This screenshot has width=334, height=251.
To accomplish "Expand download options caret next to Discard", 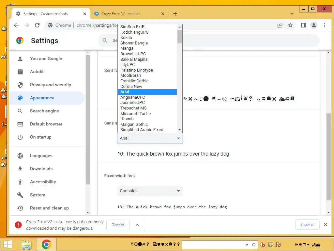I will click(137, 225).
